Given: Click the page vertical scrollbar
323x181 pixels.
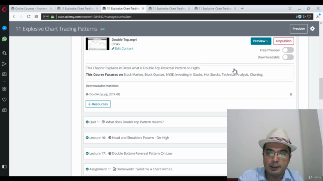Looking at the screenshot, I should pos(321,88).
